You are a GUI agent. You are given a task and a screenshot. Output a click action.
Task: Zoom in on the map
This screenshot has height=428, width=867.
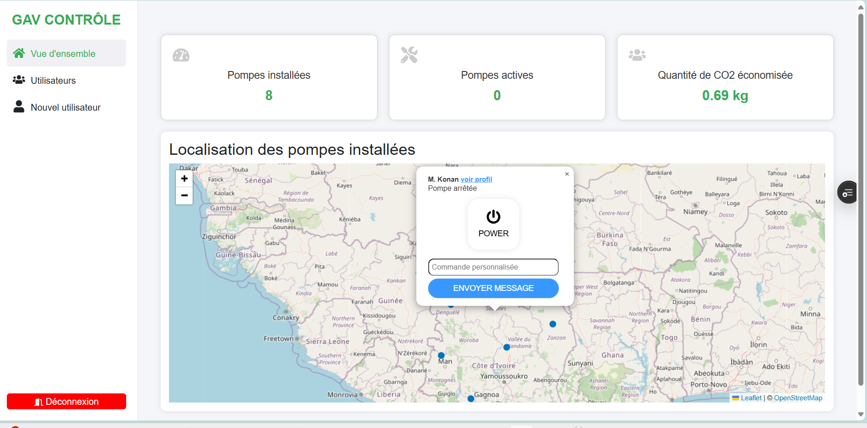pos(184,179)
